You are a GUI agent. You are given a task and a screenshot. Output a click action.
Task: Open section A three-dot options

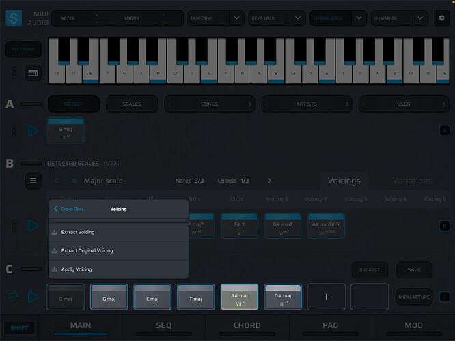14,130
